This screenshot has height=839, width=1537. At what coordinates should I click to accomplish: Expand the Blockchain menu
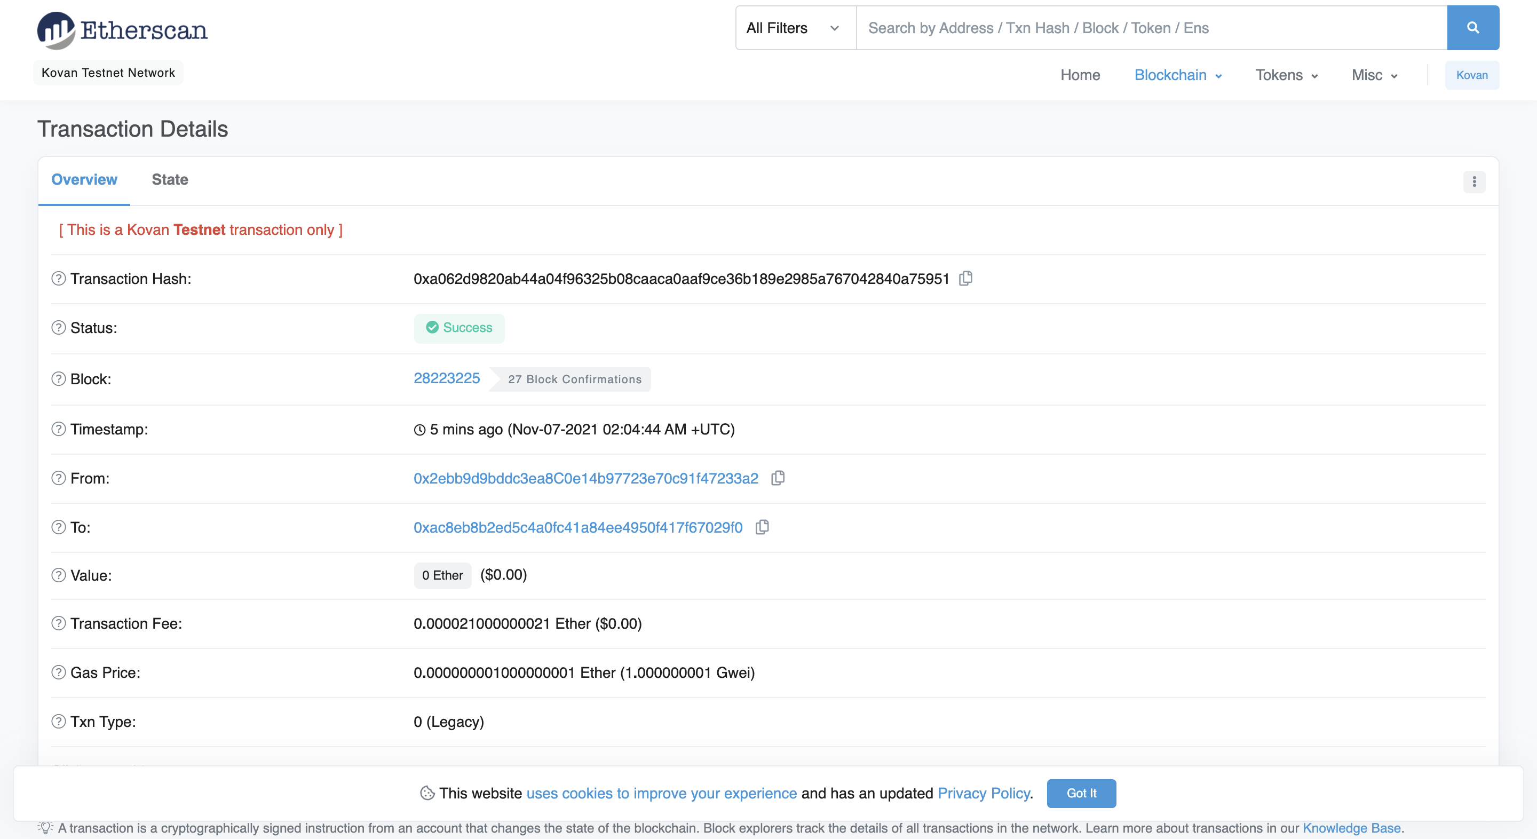tap(1178, 75)
